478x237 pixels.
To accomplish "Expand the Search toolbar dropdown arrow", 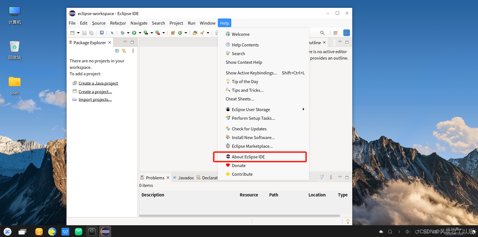I will 208,33.
